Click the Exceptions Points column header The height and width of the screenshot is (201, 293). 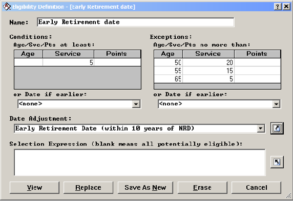257,54
